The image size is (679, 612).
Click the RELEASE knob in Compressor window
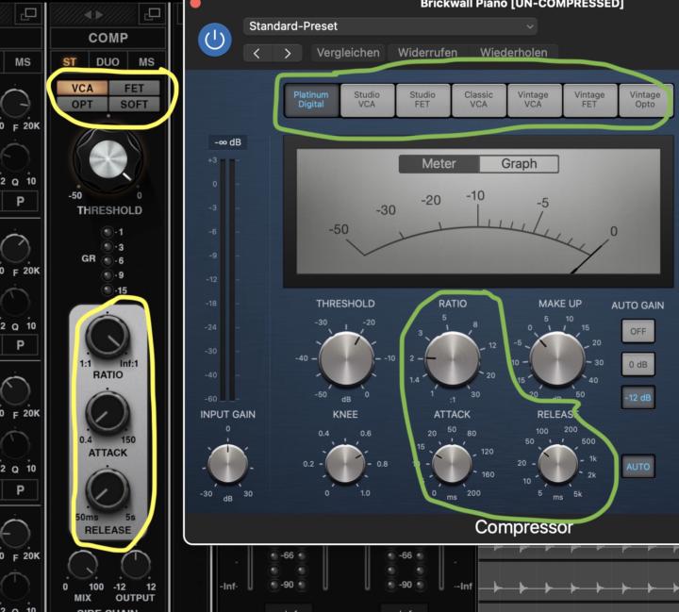[x=558, y=464]
